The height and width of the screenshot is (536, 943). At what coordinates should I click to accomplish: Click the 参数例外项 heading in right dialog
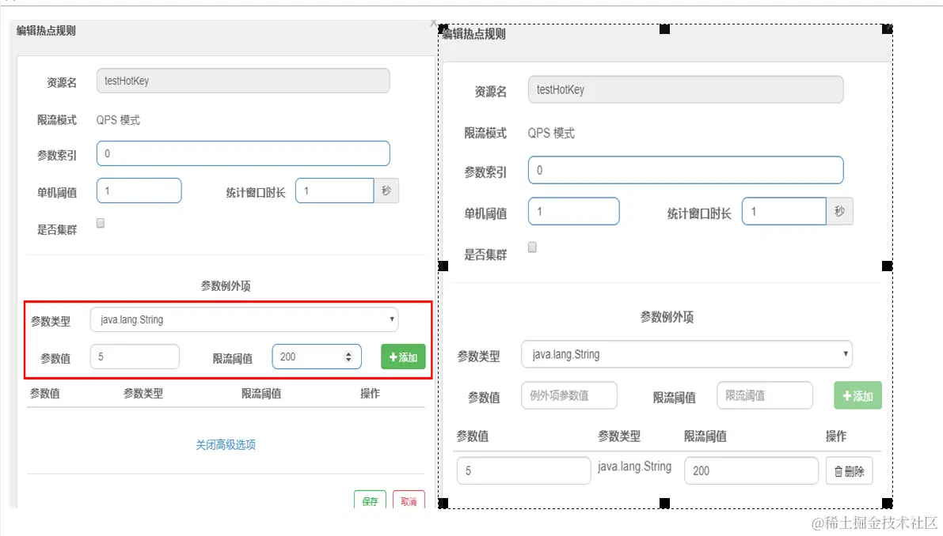pos(667,317)
